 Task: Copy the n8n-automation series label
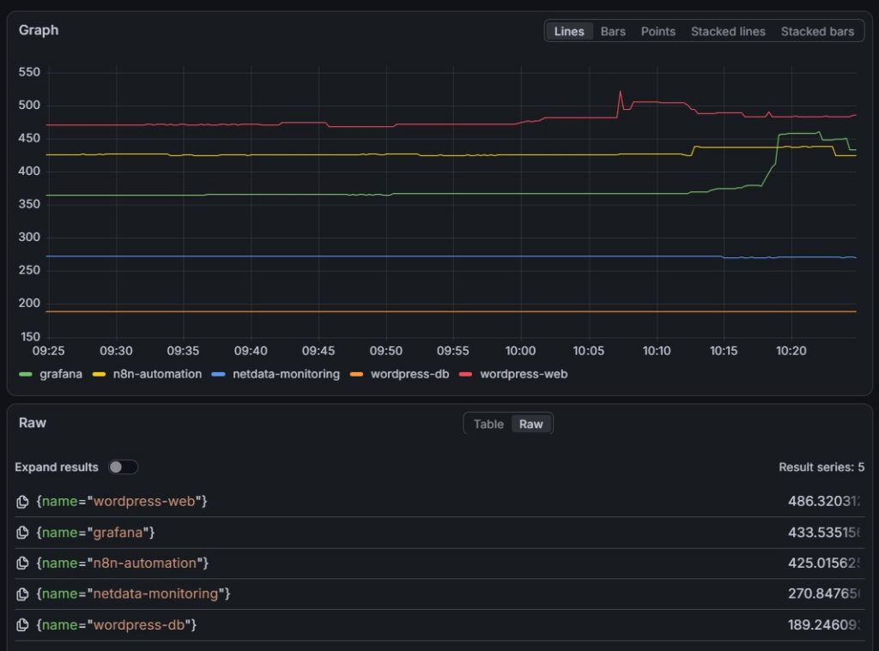point(22,563)
